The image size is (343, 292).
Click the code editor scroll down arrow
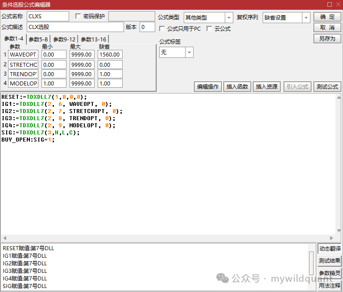[x=339, y=231]
